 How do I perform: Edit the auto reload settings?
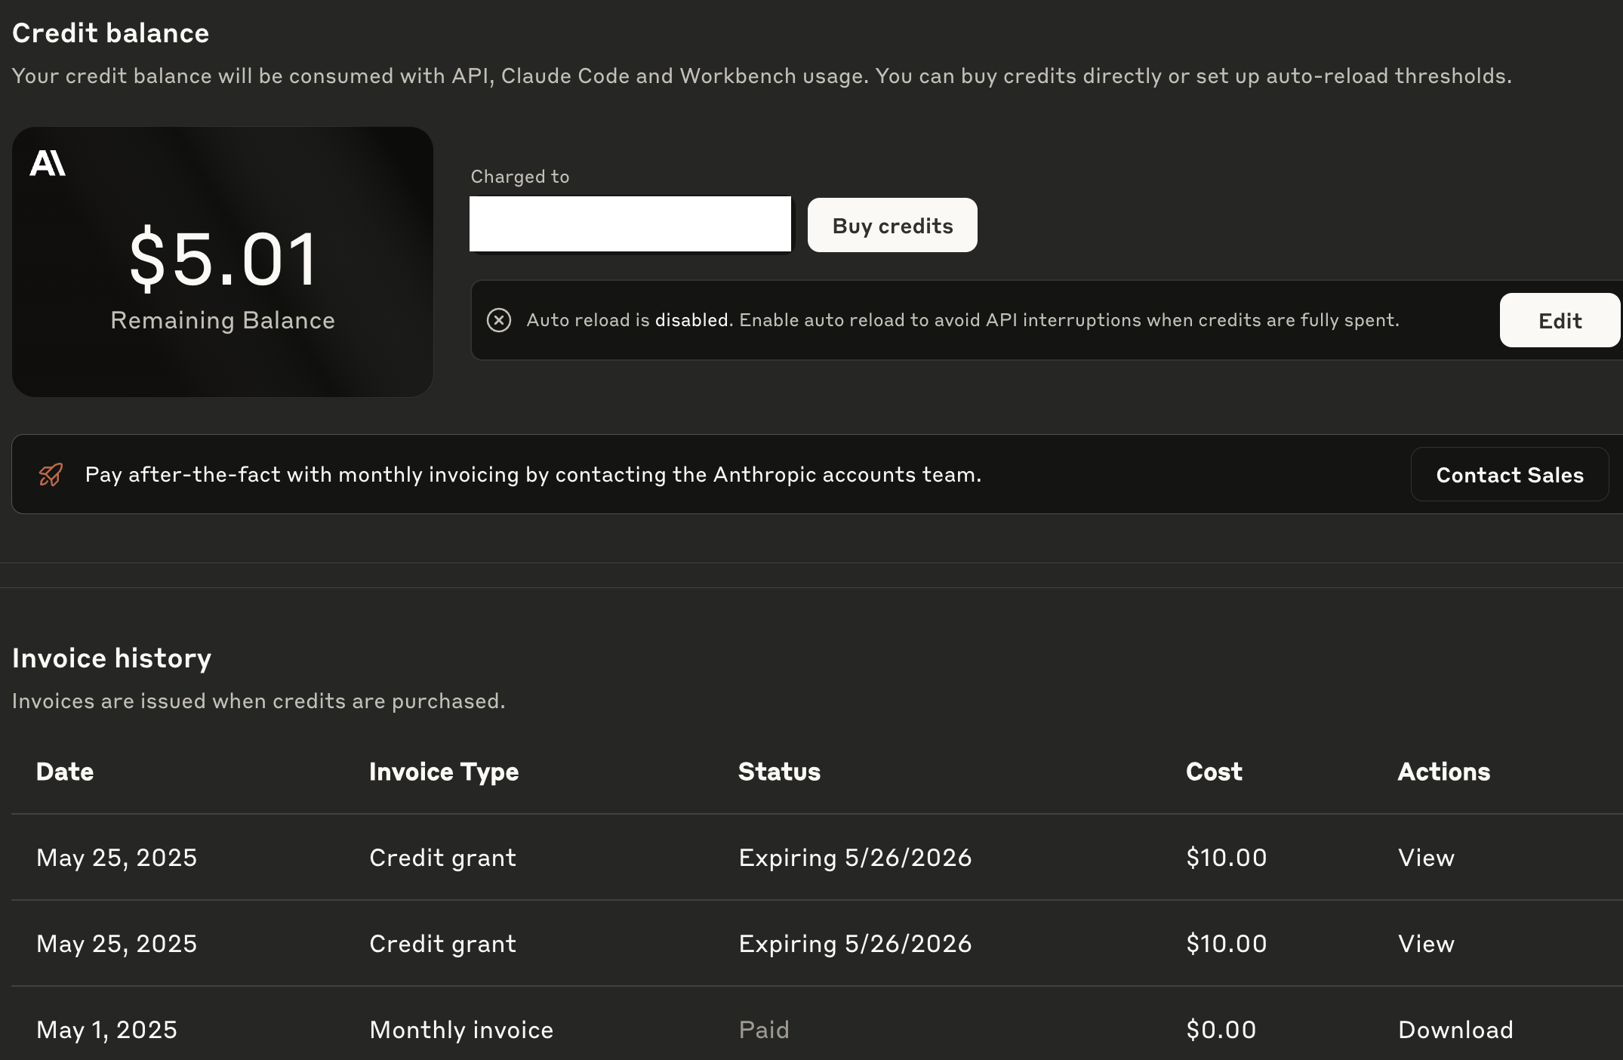(x=1560, y=320)
